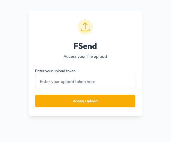Click the white card area below the Access Upload button
This screenshot has height=142, width=171.
tap(85, 112)
